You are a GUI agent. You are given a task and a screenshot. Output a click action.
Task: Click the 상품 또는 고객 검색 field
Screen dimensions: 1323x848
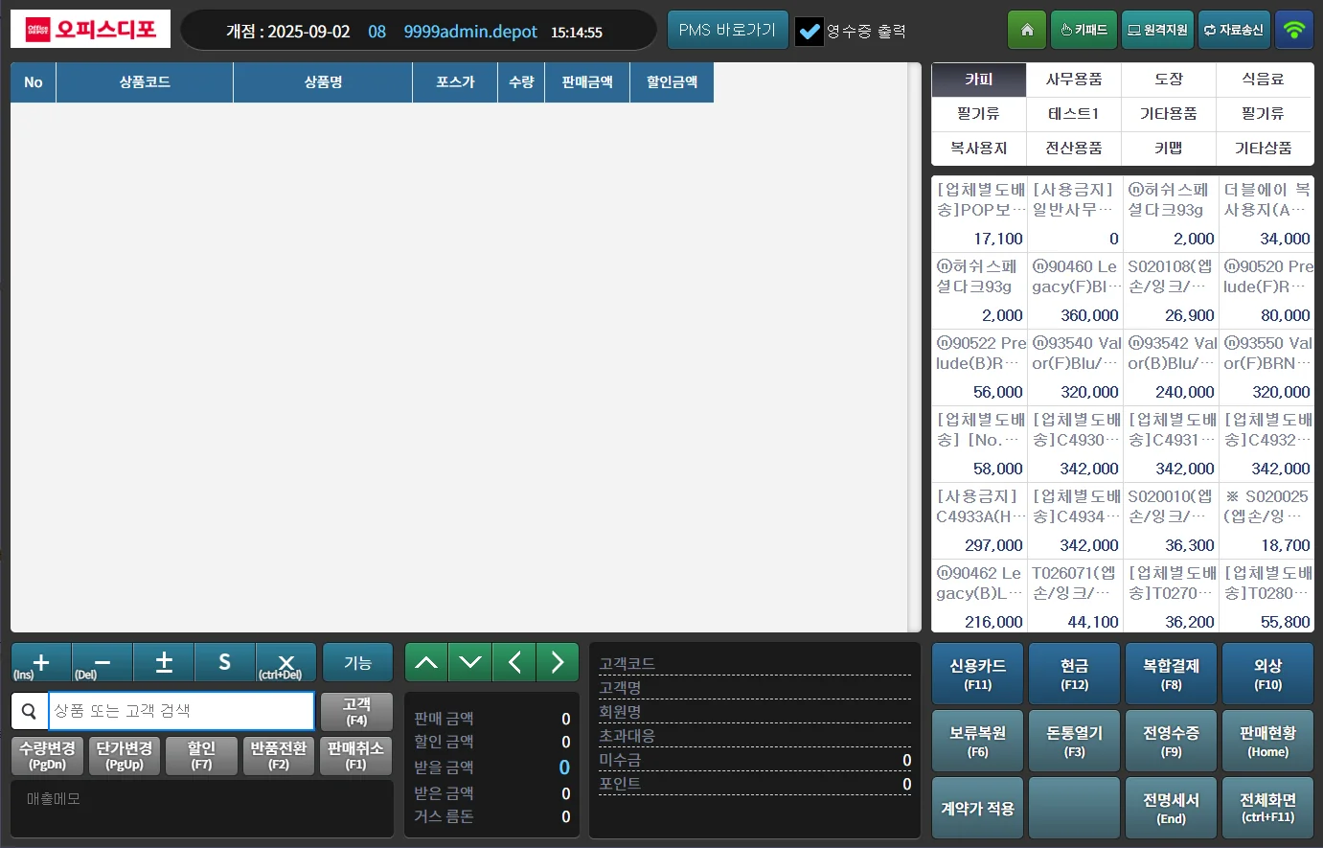coord(181,711)
